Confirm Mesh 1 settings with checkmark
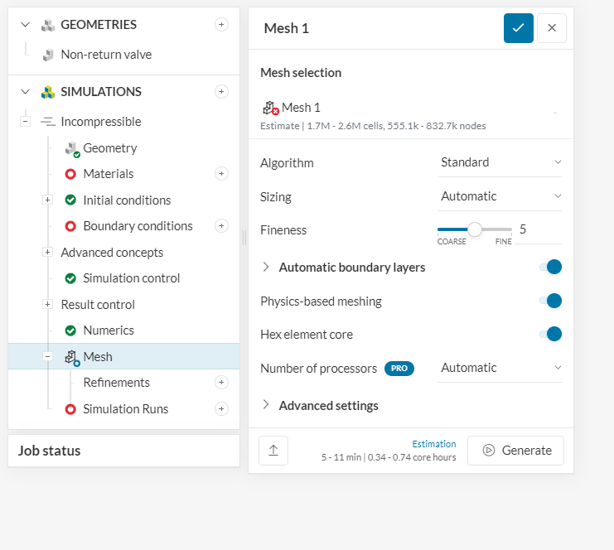The height and width of the screenshot is (550, 614). pos(518,28)
